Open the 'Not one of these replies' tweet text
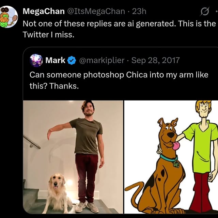Image resolution: width=218 pixels, height=218 pixels. pos(119,24)
